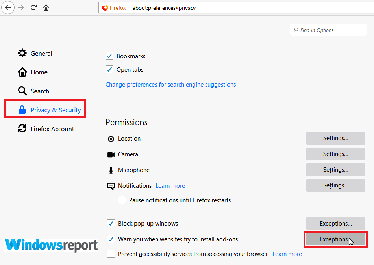The height and width of the screenshot is (265, 374).
Task: Click the Home house icon in sidebar
Action: pyautogui.click(x=22, y=72)
